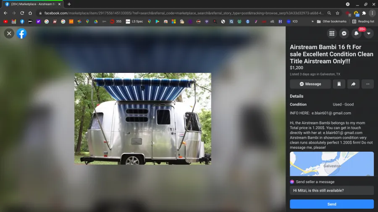Open Messenger from the top bar
Screen dimensions: 378x212
[x=344, y=34]
